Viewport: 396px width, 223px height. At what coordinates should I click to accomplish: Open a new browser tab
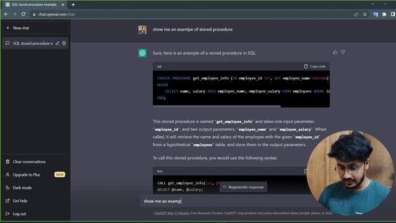(x=73, y=4)
